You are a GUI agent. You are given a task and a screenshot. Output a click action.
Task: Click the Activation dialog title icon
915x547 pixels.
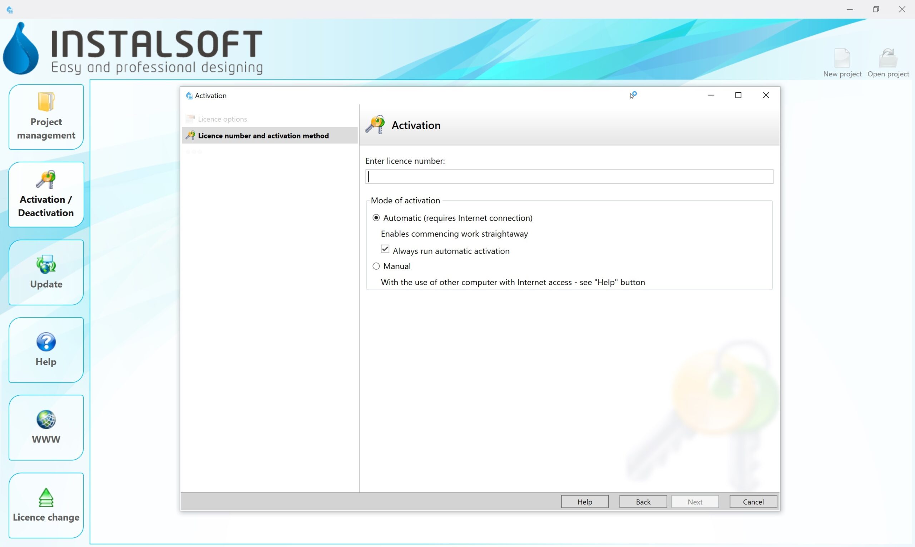pyautogui.click(x=189, y=96)
